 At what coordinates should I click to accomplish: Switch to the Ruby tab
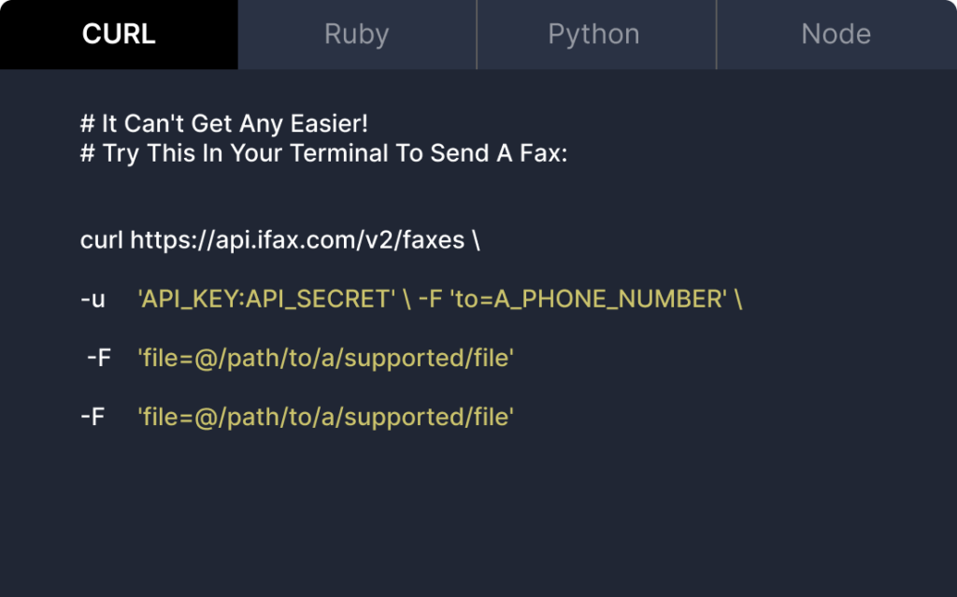pos(357,35)
